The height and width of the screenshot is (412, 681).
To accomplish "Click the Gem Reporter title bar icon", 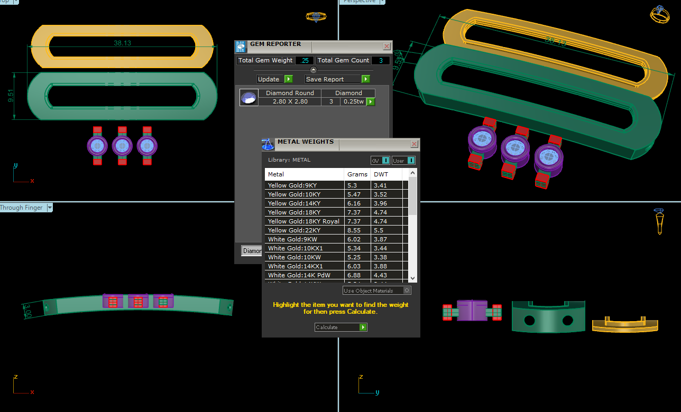I will click(x=241, y=46).
